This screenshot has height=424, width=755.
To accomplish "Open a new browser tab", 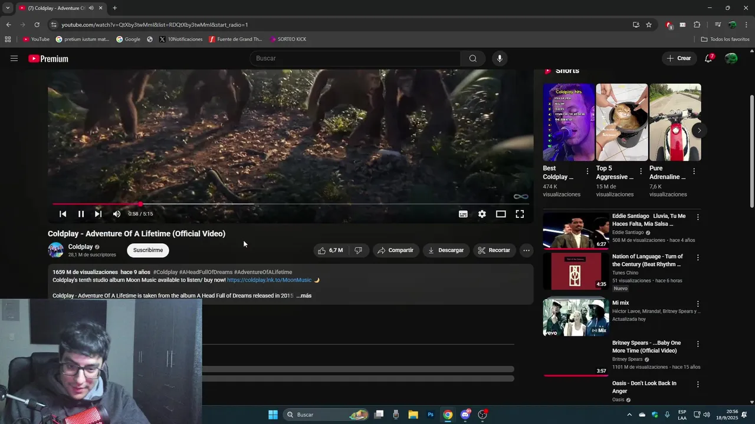I will coord(114,8).
